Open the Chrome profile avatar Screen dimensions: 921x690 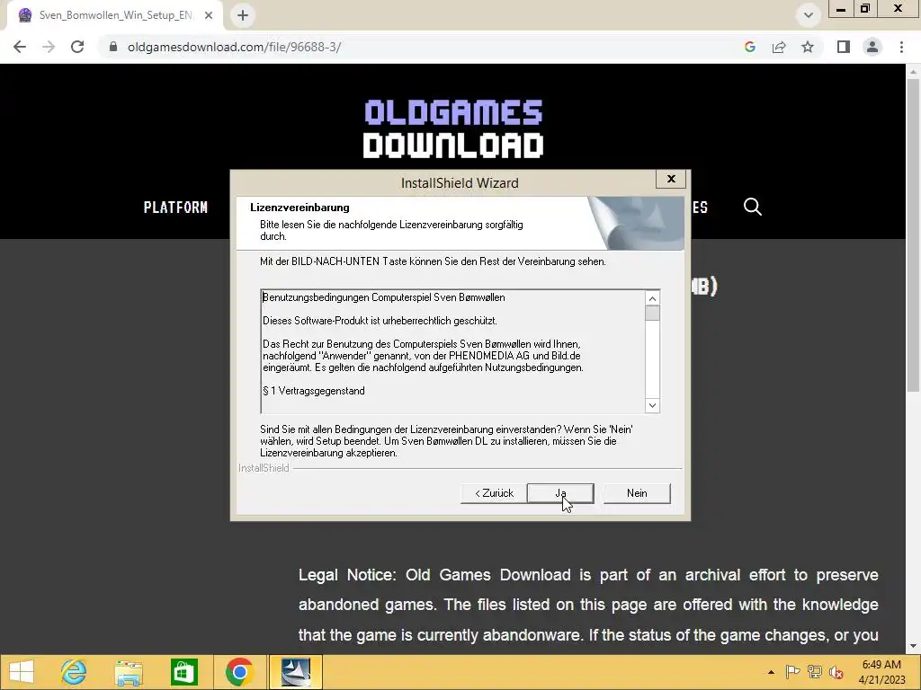point(872,47)
